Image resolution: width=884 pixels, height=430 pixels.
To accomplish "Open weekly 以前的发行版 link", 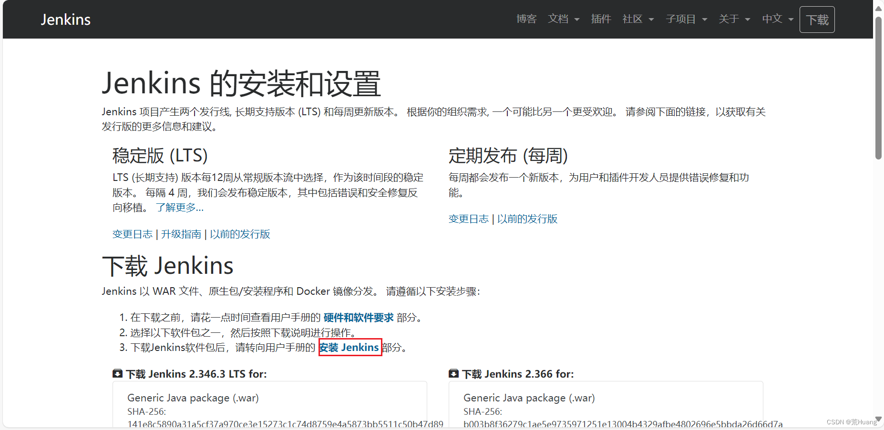I will pyautogui.click(x=527, y=219).
